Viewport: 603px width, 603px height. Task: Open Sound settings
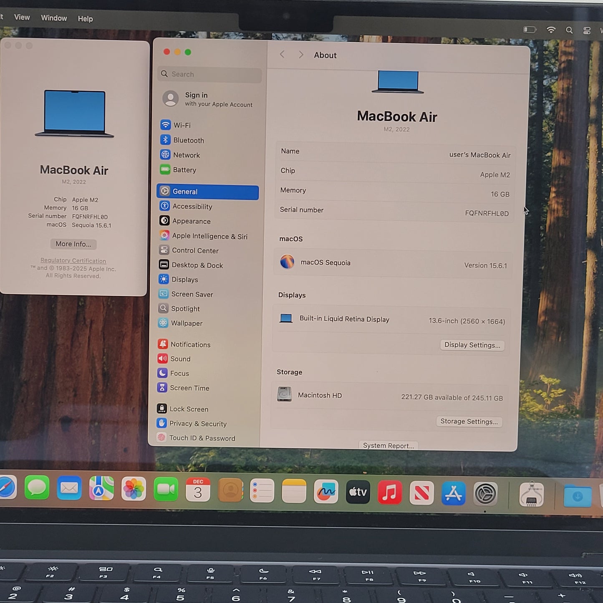(180, 358)
